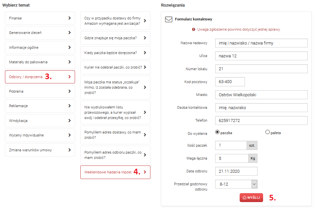Click the envelope icon beside Formularz kontaktowy
The width and height of the screenshot is (317, 208).
[x=169, y=19]
